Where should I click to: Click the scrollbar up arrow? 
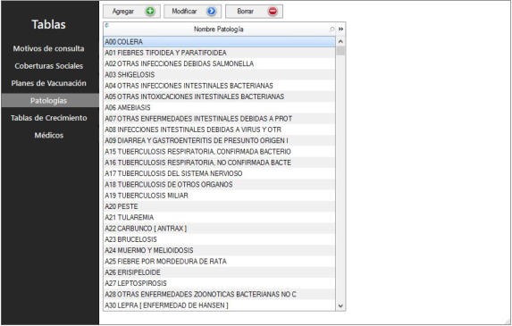tap(340, 41)
